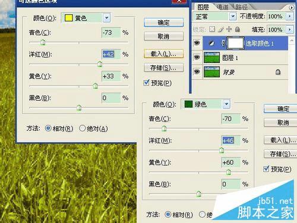Click 确定 in the green dialog
Viewport: 297px width, 223px height.
280,109
